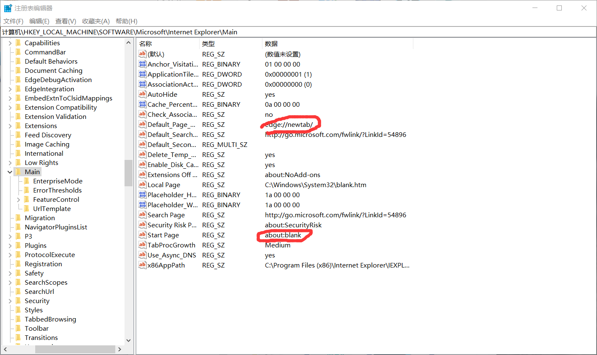Click the C:\Windows\System32\blank.htm data
This screenshot has height=355, width=597.
point(316,185)
